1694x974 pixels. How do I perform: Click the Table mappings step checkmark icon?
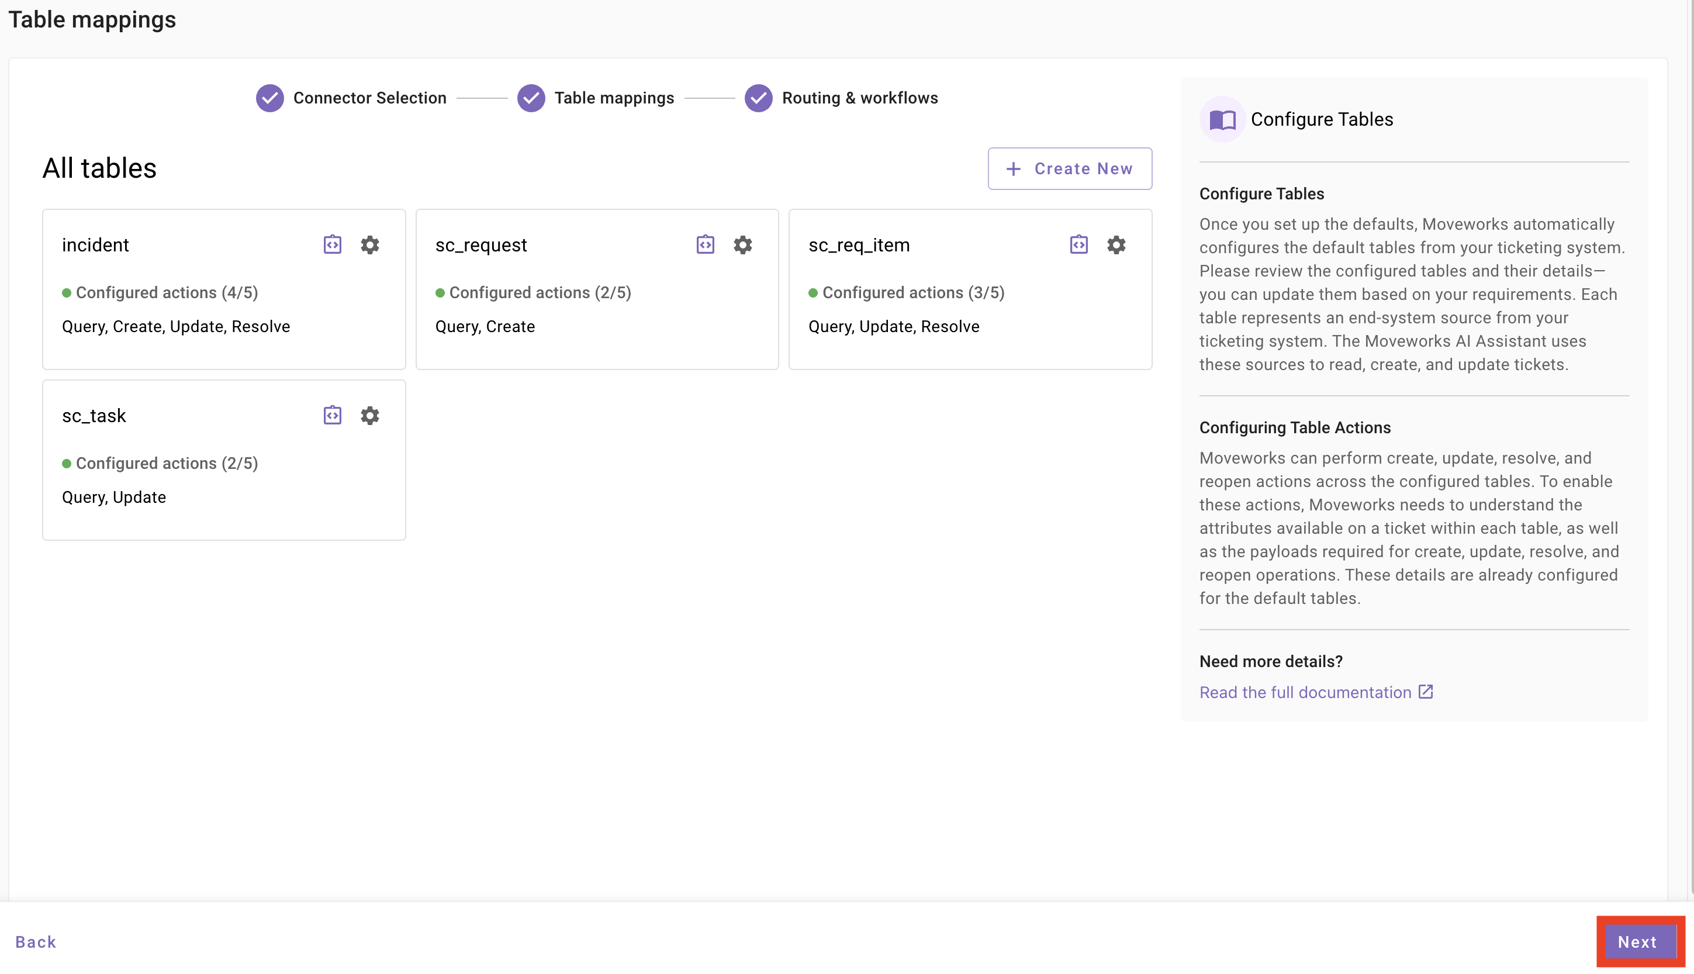point(531,98)
